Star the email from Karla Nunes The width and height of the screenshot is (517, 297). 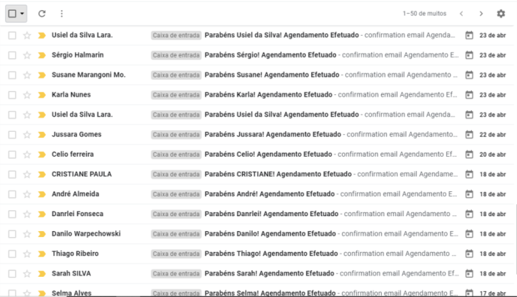[x=27, y=95]
